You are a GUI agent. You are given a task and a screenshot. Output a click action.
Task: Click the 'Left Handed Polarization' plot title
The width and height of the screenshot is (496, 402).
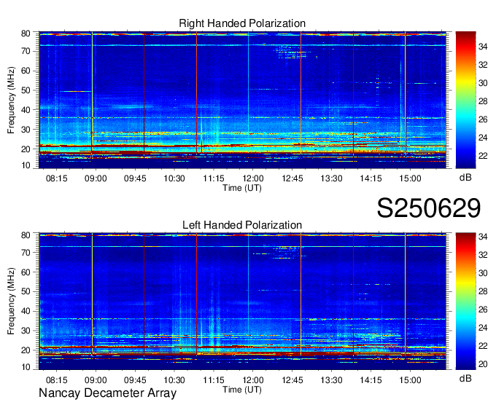[242, 225]
